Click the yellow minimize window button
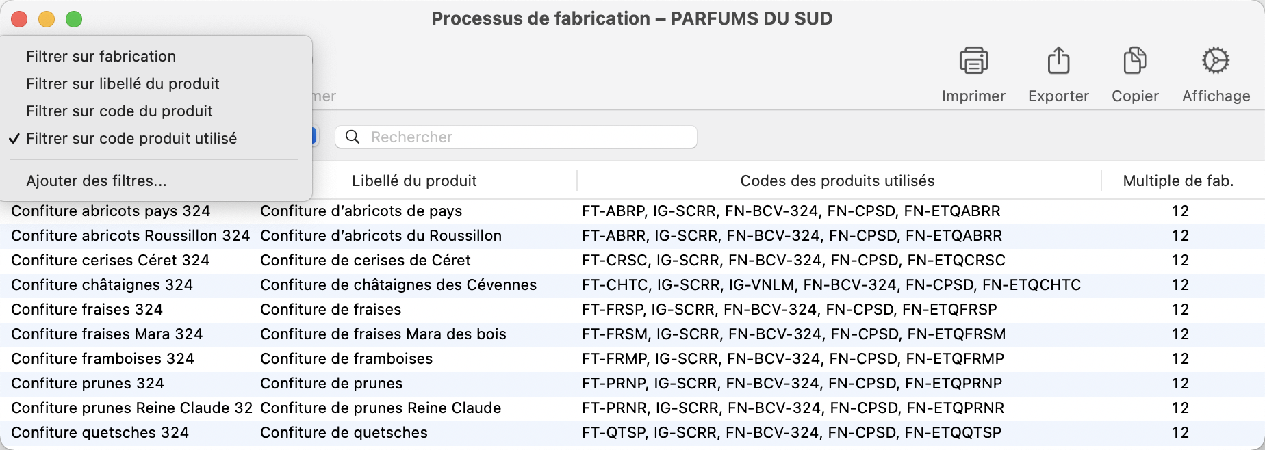Viewport: 1265px width, 450px height. click(47, 19)
